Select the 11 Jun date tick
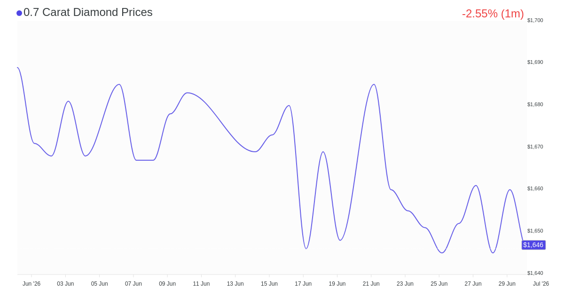564x296 pixels. point(201,284)
